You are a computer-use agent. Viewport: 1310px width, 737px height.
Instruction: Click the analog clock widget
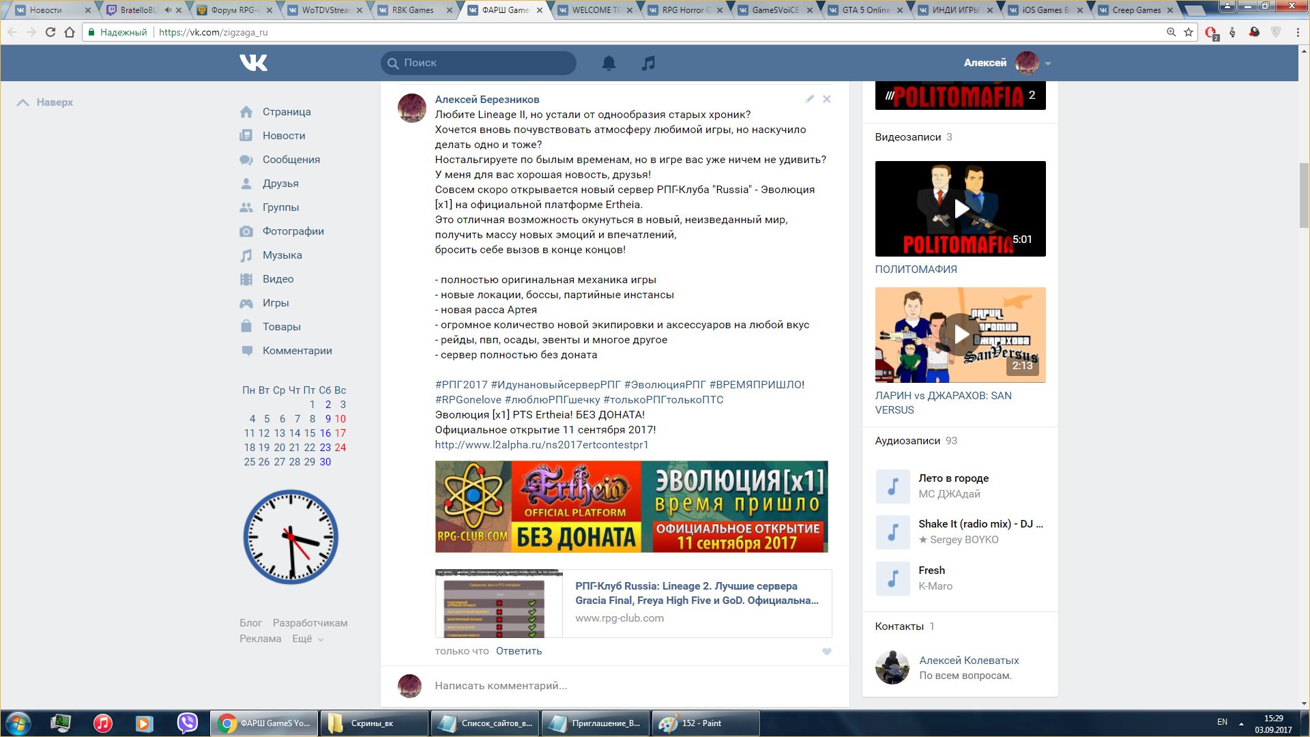291,537
